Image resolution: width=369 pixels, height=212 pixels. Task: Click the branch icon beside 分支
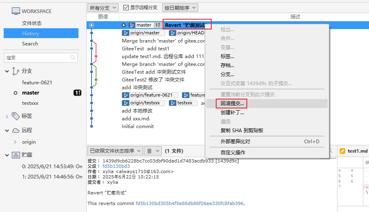click(x=16, y=71)
